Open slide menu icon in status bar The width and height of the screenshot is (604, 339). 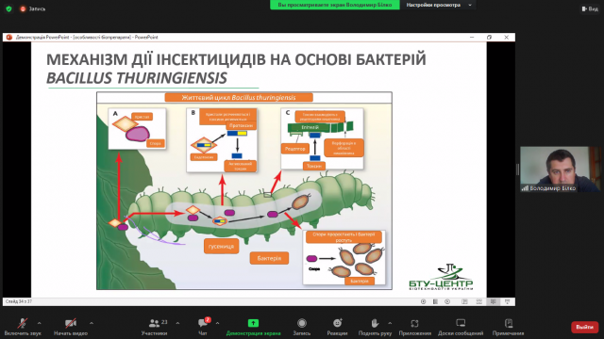click(435, 301)
